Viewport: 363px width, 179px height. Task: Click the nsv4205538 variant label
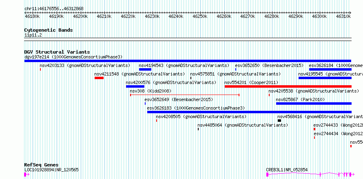pos(314,91)
